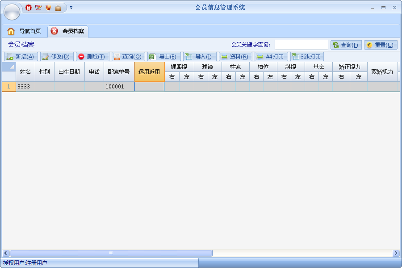The height and width of the screenshot is (268, 402).
Task: Click the 32k打印 print button
Action: pyautogui.click(x=307, y=56)
